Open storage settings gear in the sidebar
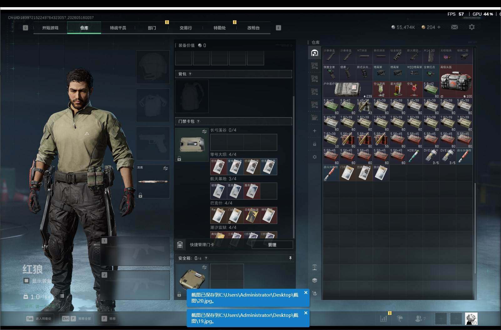Viewport: 501px width, 330px height. coord(315,157)
